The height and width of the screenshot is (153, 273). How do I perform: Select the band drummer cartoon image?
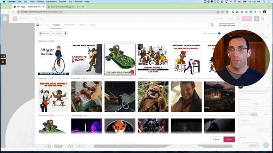54,96
